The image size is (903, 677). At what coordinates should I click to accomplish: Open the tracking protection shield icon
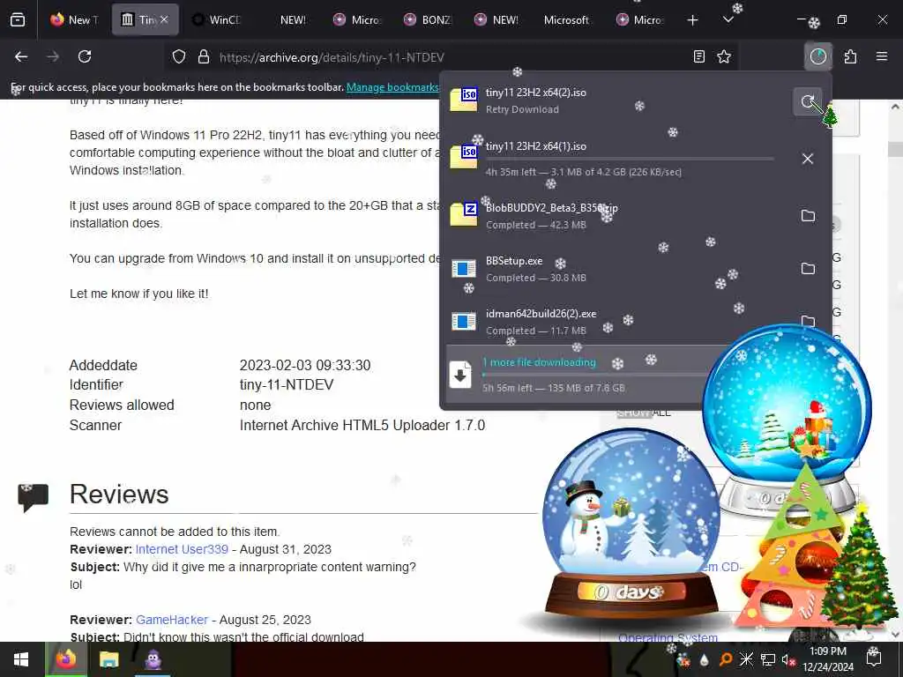tap(179, 57)
